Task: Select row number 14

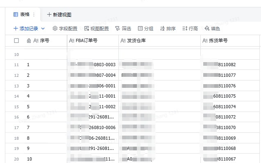Action: point(16,96)
